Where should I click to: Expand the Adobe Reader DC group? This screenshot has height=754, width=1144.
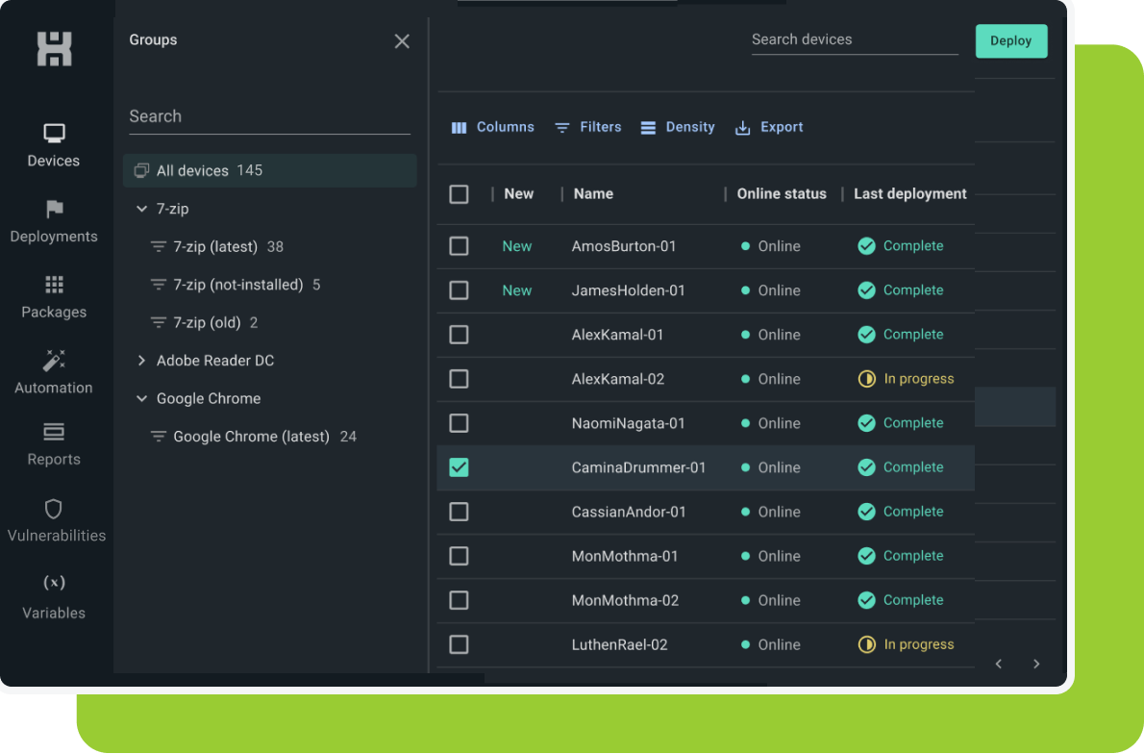(141, 361)
